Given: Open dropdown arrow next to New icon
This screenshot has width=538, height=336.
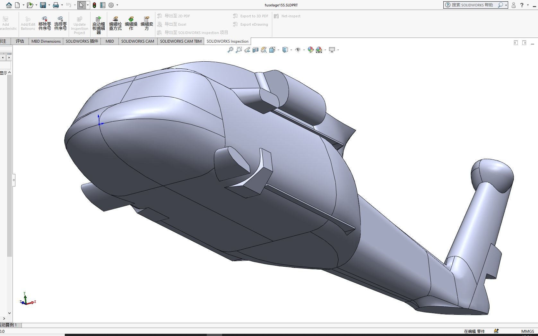Looking at the screenshot, I should coord(23,5).
